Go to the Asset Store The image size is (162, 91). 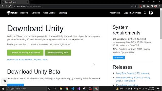115,13
